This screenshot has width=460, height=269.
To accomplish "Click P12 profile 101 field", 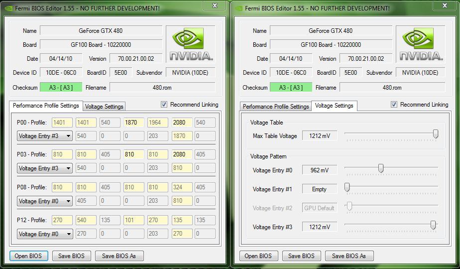I will pyautogui.click(x=134, y=220).
